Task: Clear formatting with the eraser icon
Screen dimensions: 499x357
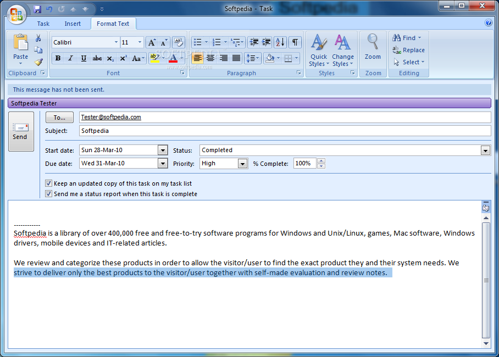Action: pyautogui.click(x=179, y=42)
